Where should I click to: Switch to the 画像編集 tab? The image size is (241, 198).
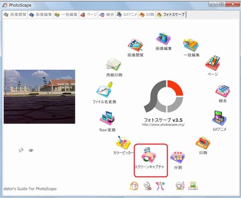[x=40, y=14]
